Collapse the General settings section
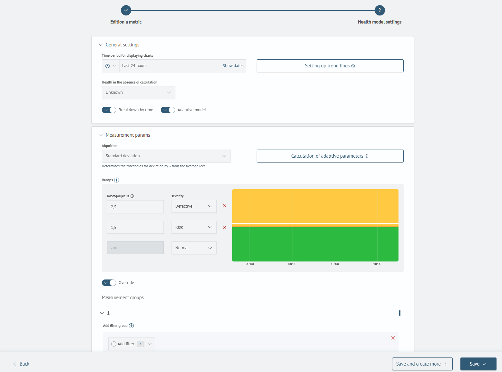The image size is (502, 372). [x=101, y=45]
